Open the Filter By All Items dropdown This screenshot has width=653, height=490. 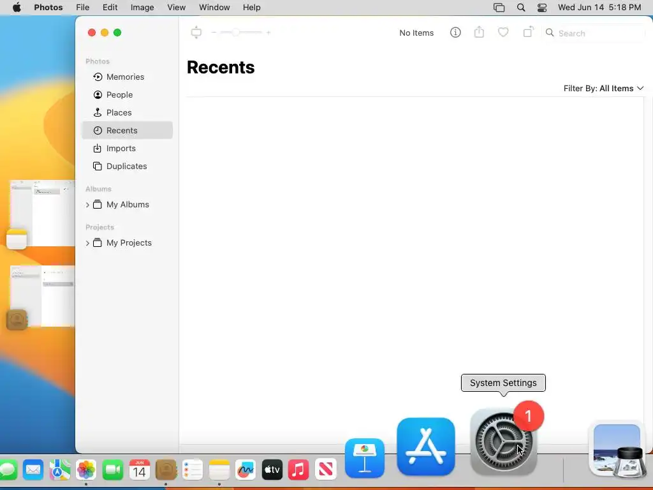coord(603,88)
